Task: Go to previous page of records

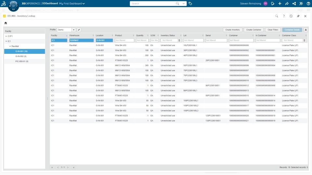Action: 58,168
